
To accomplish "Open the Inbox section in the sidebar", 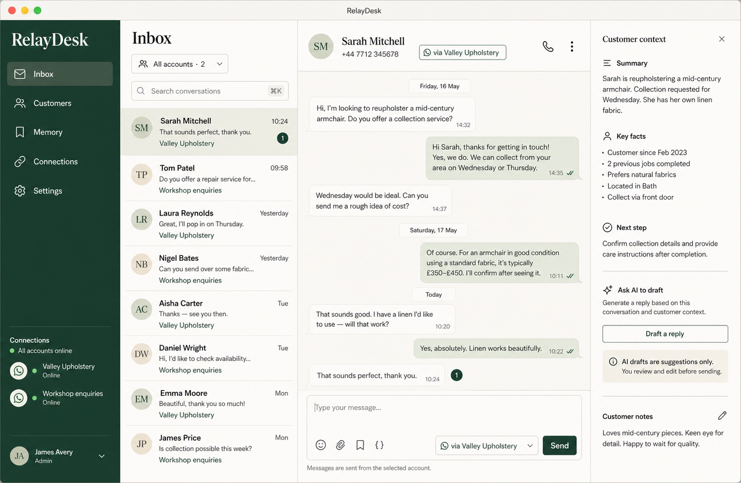I will pyautogui.click(x=60, y=74).
